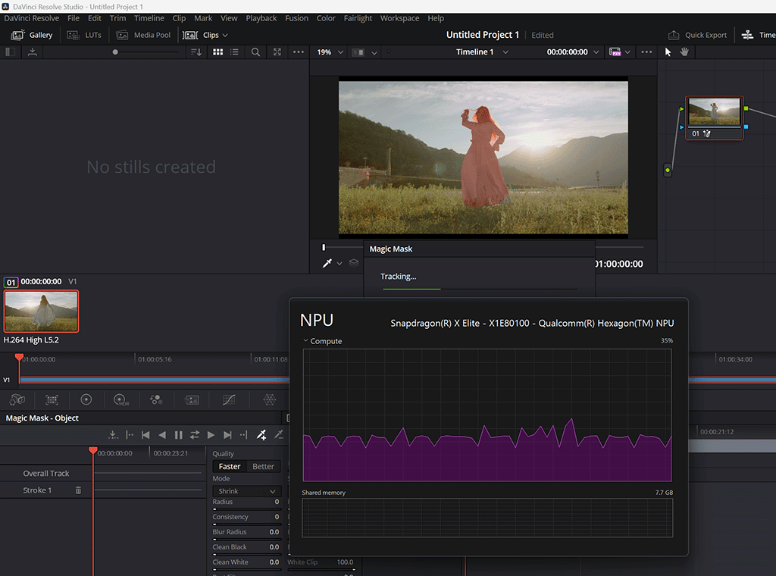The width and height of the screenshot is (776, 576).
Task: Click the viewer qualifier eyedropper icon
Action: [x=327, y=263]
